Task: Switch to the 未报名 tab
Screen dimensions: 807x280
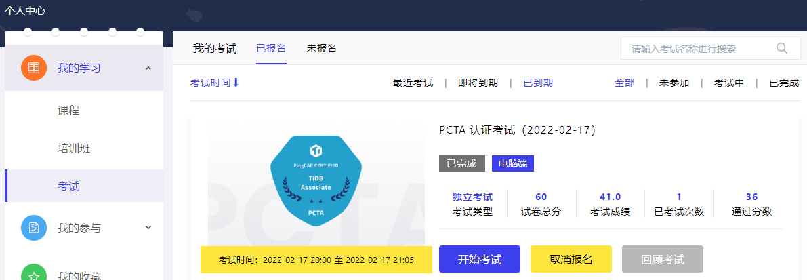Action: click(x=322, y=49)
